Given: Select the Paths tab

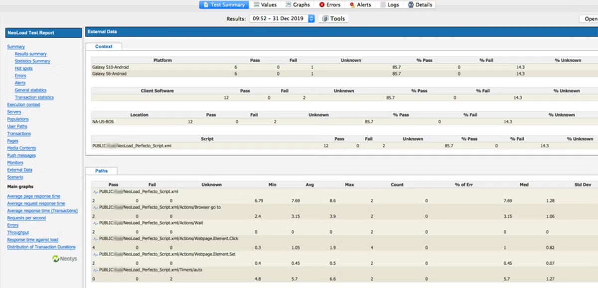Looking at the screenshot, I should 101,171.
